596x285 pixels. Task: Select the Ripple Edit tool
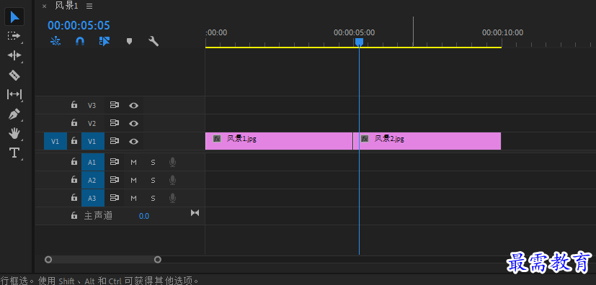(x=14, y=55)
